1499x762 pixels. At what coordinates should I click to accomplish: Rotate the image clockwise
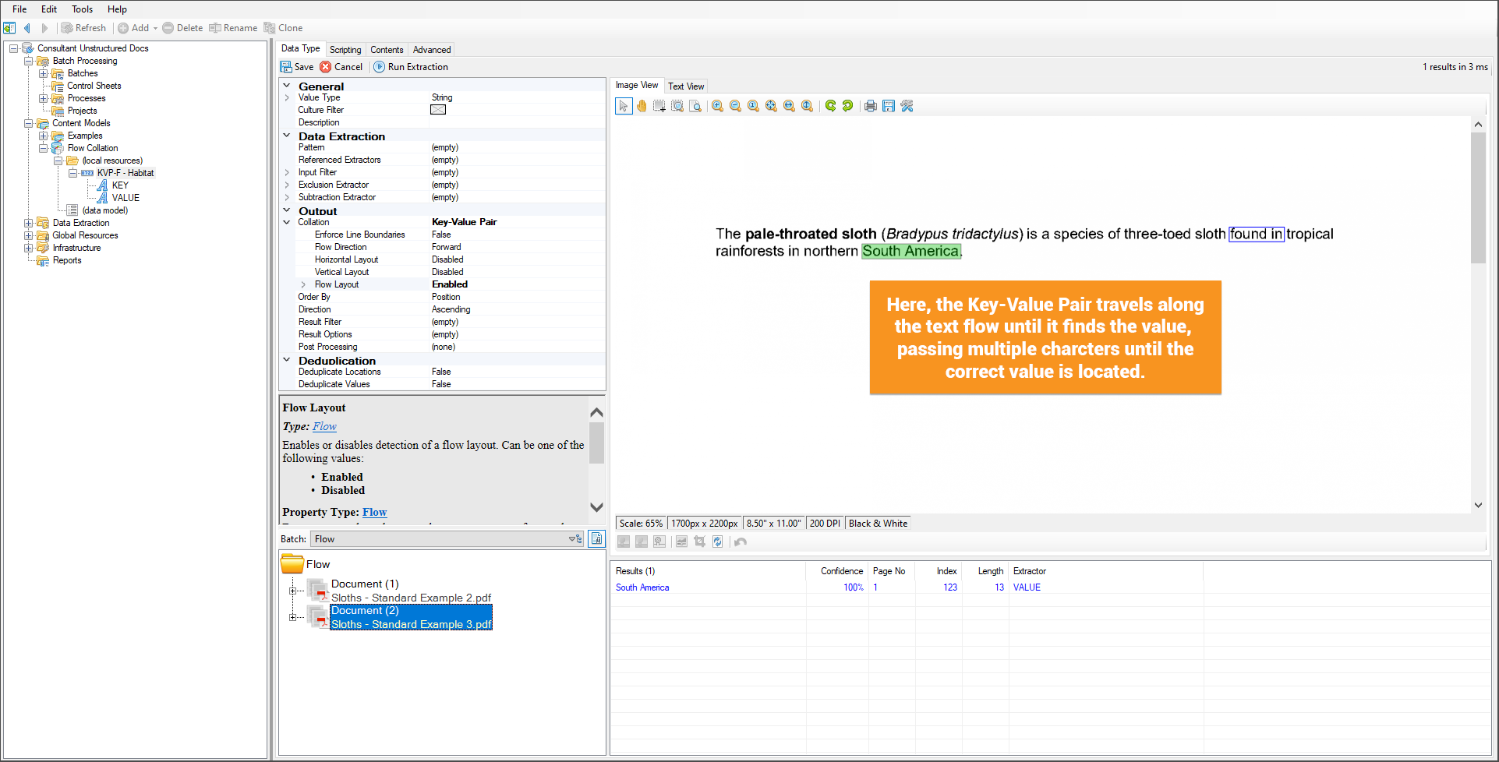coord(847,106)
